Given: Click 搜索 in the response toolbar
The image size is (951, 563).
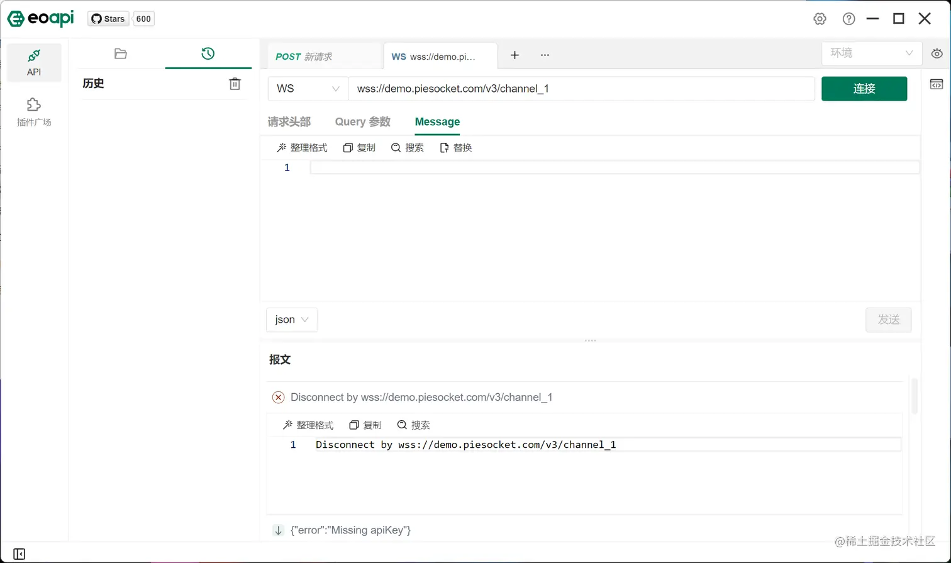Looking at the screenshot, I should click(413, 425).
